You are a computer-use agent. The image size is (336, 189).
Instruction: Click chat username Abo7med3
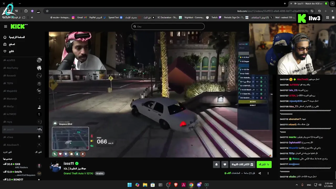pos(302,79)
